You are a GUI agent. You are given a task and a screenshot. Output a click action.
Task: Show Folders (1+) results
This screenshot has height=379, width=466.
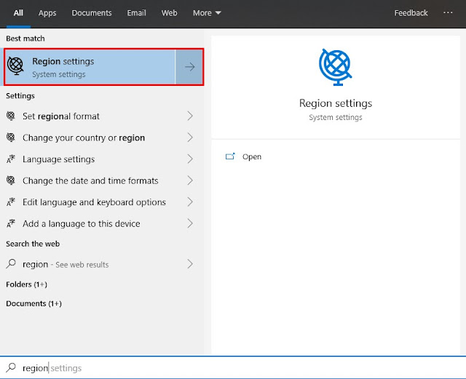[x=26, y=284]
